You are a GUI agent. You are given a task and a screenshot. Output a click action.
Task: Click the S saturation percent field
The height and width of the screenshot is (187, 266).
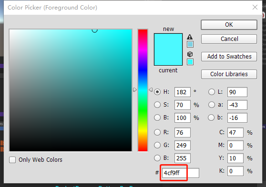pos(183,105)
